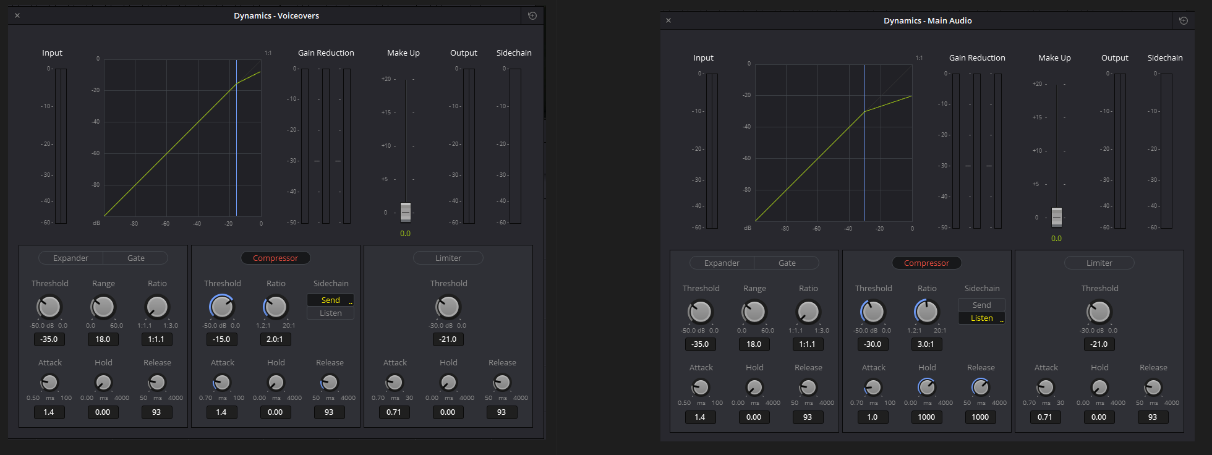1212x455 pixels.
Task: Click white threshold line in Main Audio graph
Action: (x=864, y=143)
